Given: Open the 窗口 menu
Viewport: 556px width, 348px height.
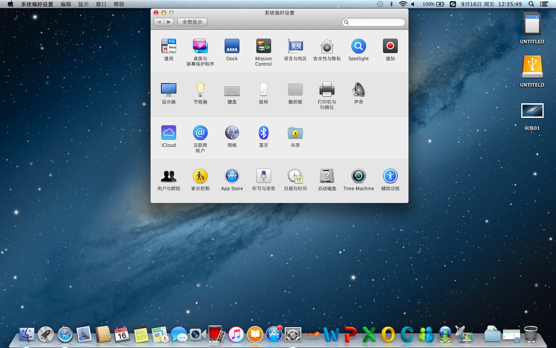Looking at the screenshot, I should pos(101,4).
